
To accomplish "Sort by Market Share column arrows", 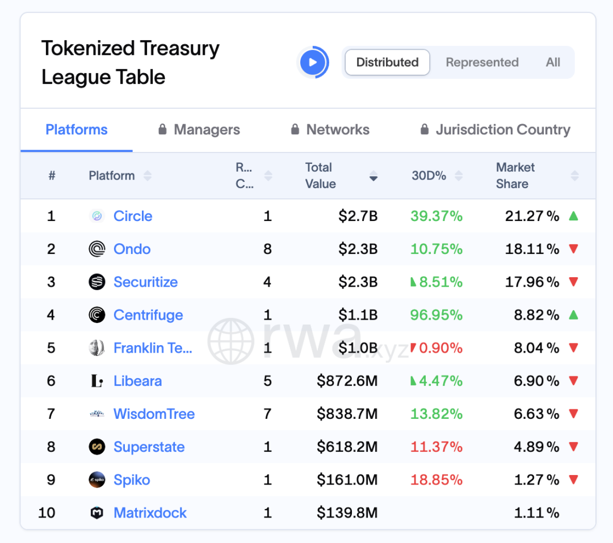I will pos(574,176).
